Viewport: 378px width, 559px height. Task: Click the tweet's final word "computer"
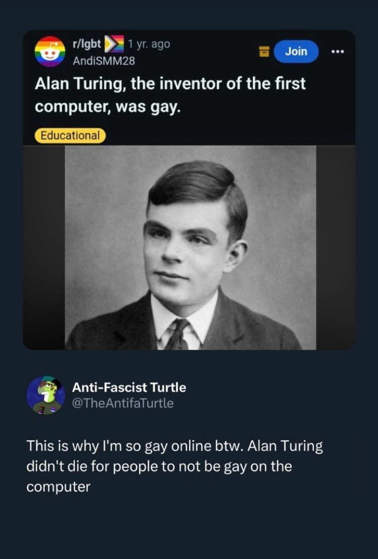(x=59, y=487)
